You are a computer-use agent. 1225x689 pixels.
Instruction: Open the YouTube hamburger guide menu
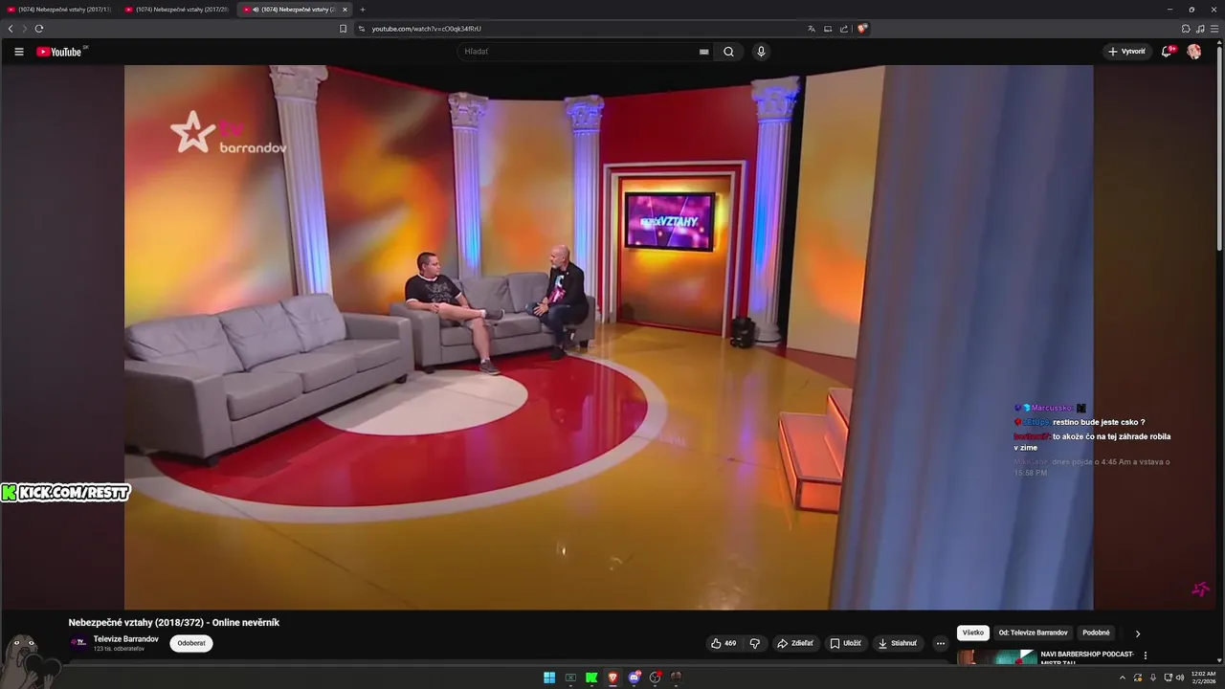[x=19, y=52]
